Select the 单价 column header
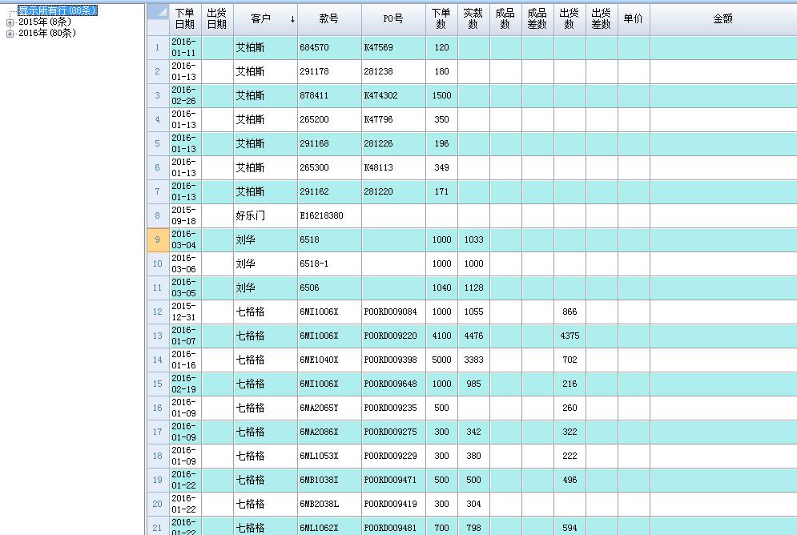The width and height of the screenshot is (797, 535). pos(634,19)
